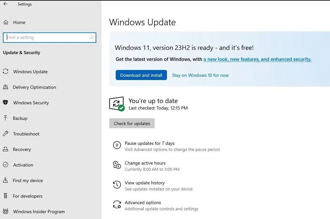Click the Backup up-arrow icon
Viewport: 330px width, 219px height.
click(x=6, y=118)
